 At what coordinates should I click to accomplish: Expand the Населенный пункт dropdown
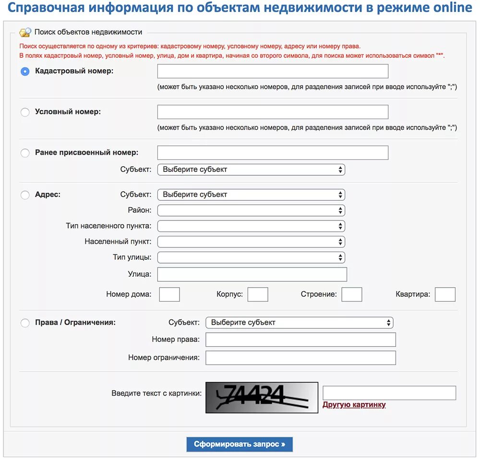point(251,242)
